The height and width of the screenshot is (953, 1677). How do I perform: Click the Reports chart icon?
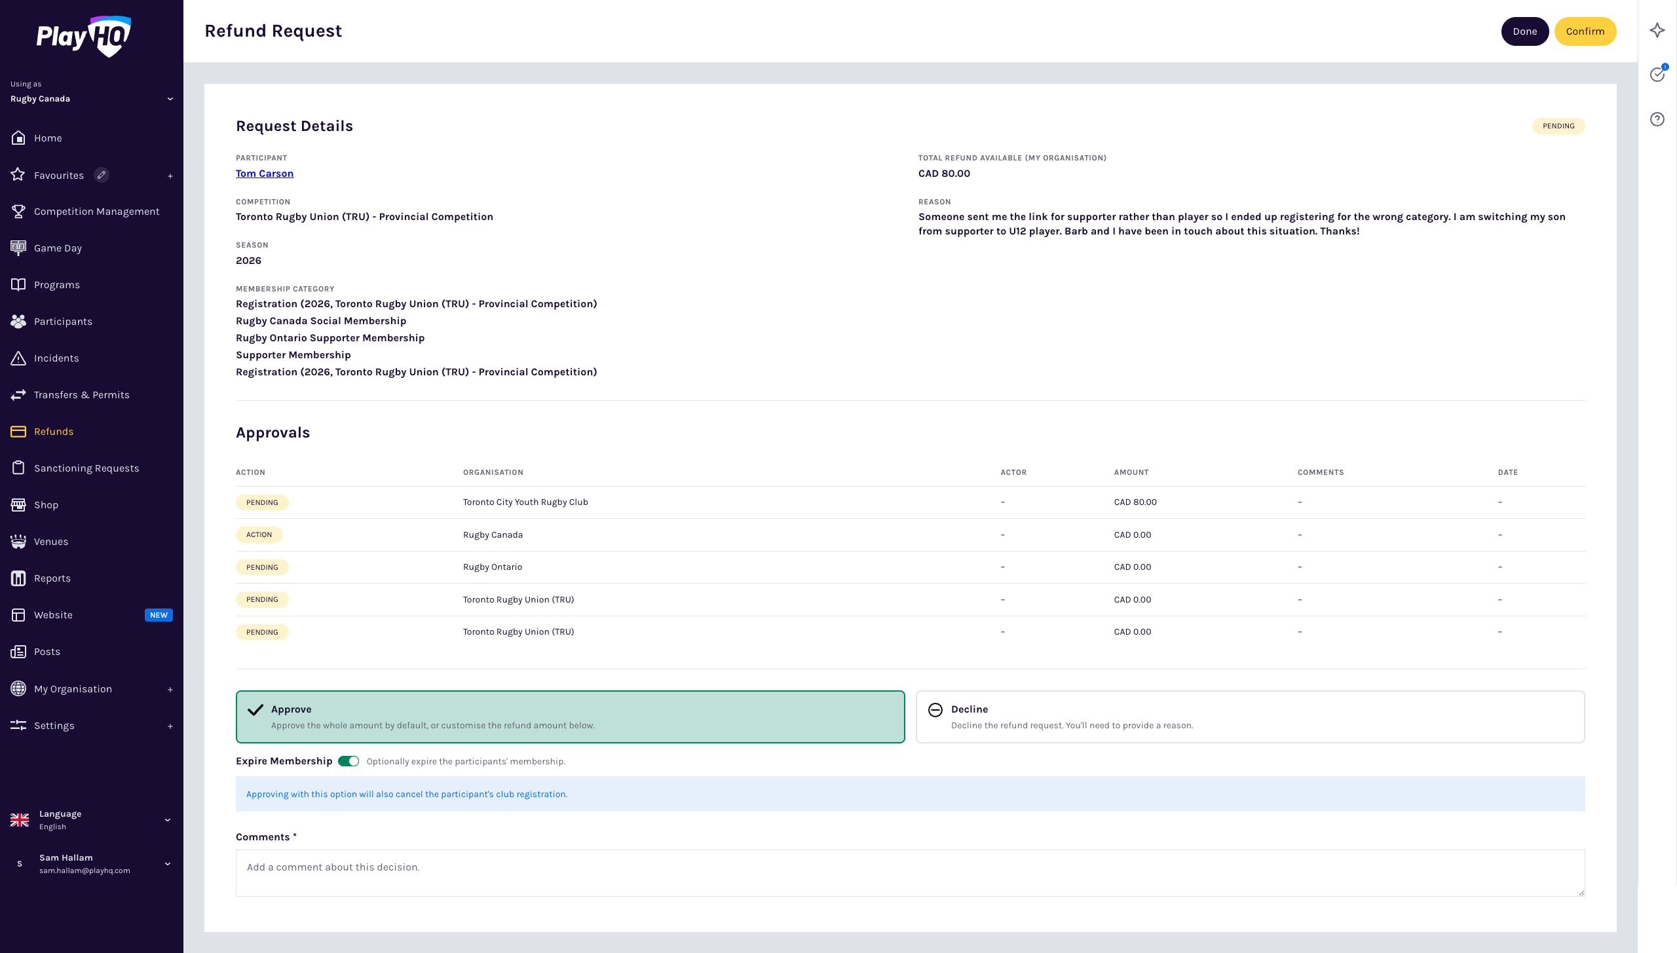18,578
